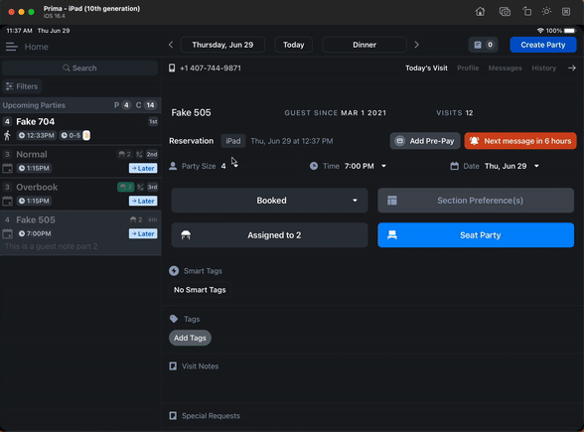This screenshot has height=432, width=584.
Task: Click the 0-5 wait chip on Fake 704
Action: pyautogui.click(x=74, y=135)
